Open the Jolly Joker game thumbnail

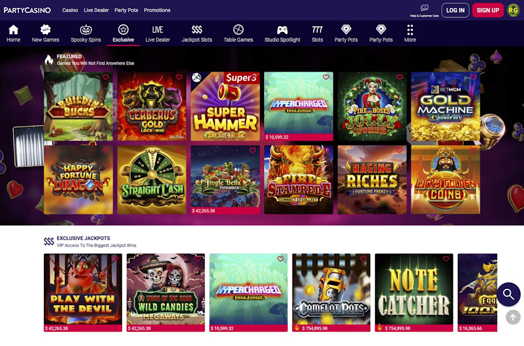pos(372,106)
